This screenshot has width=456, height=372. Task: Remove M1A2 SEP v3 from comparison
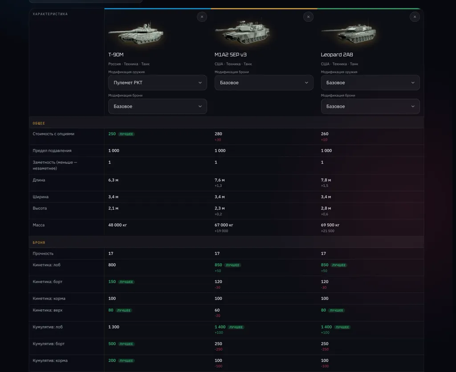(308, 17)
